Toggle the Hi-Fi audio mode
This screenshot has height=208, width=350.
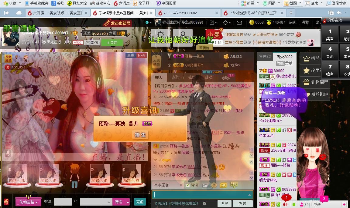pos(141,55)
